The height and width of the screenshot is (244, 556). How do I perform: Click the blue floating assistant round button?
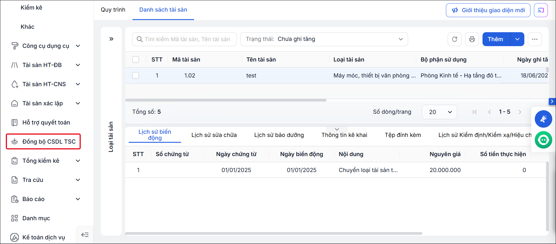[544, 119]
